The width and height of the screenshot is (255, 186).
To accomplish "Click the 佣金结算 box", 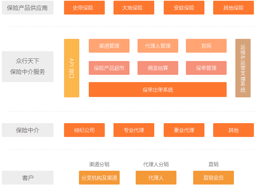I will coord(158,68).
